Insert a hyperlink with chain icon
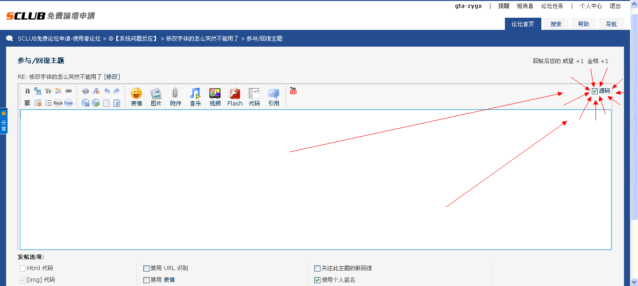The height and width of the screenshot is (286, 638). 69,91
